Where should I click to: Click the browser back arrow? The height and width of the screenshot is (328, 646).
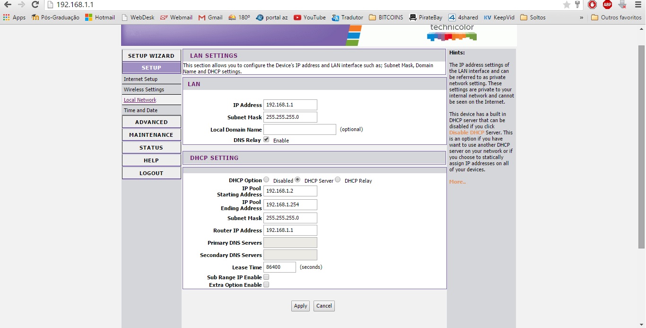coord(8,5)
